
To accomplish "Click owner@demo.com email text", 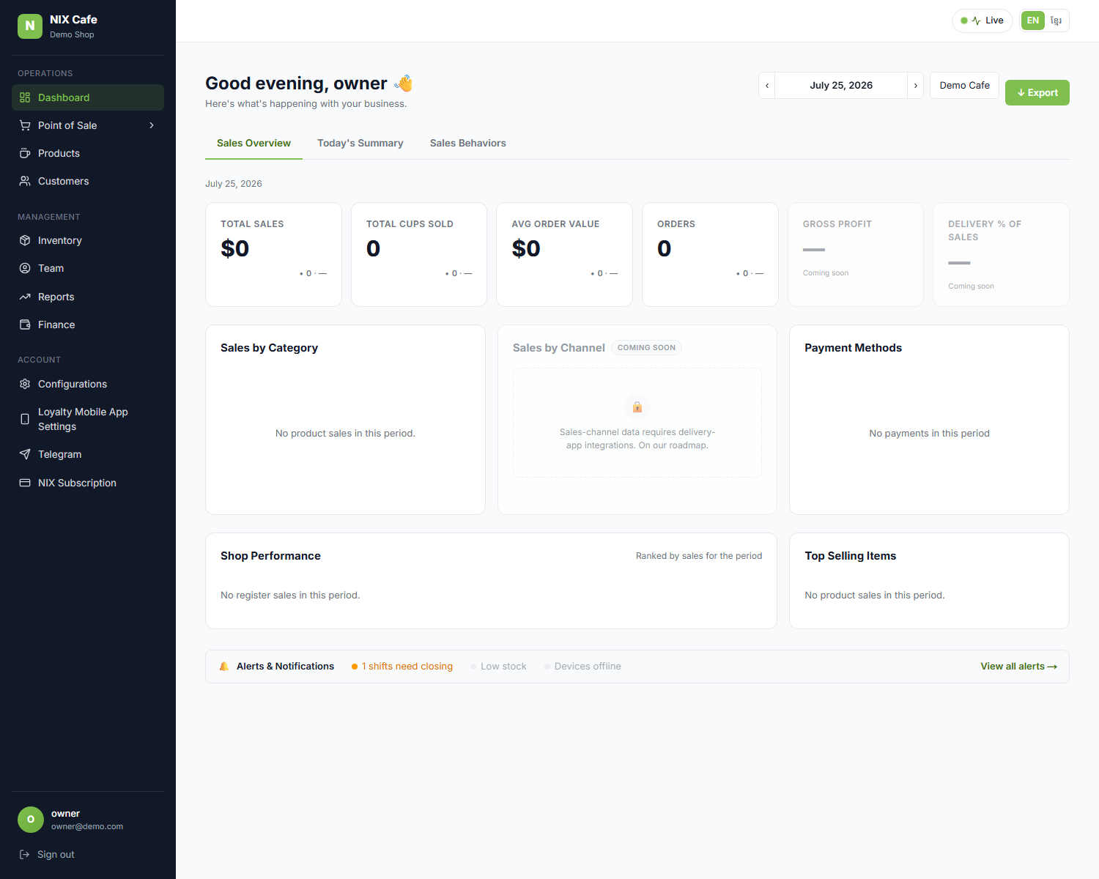I will tap(87, 826).
